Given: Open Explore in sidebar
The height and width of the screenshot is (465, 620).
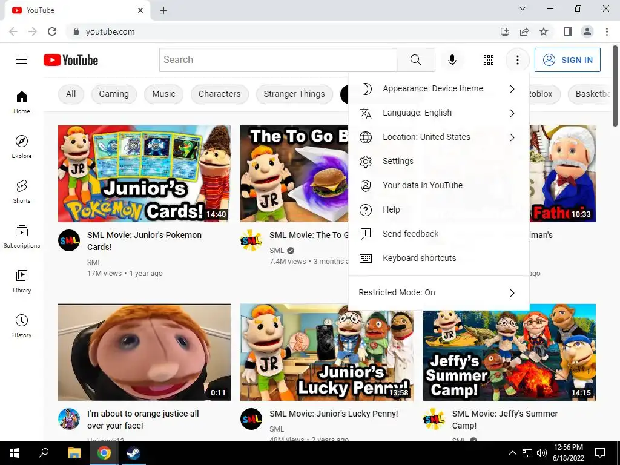Looking at the screenshot, I should pos(22,147).
